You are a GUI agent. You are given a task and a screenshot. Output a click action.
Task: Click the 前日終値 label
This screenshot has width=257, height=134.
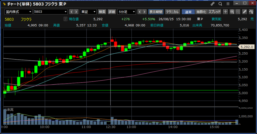pyautogui.click(x=157, y=25)
